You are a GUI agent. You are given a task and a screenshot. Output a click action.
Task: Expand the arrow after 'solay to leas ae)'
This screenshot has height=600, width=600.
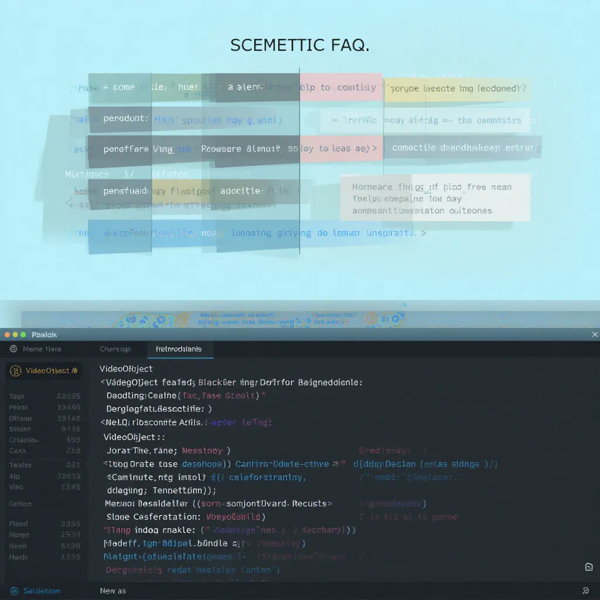pos(373,149)
